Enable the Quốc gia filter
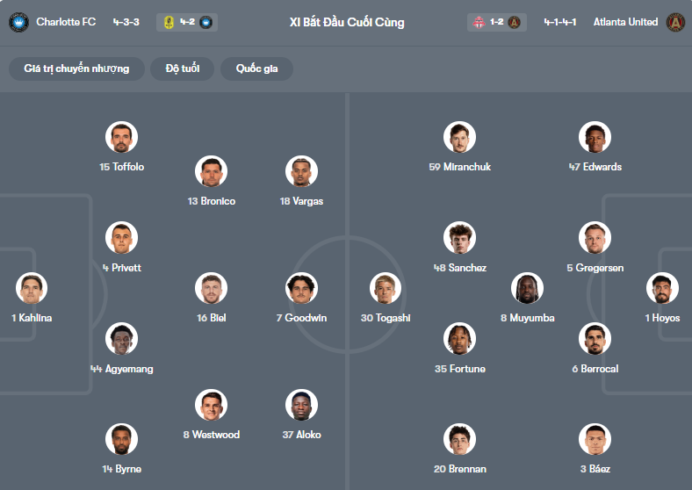 [256, 68]
